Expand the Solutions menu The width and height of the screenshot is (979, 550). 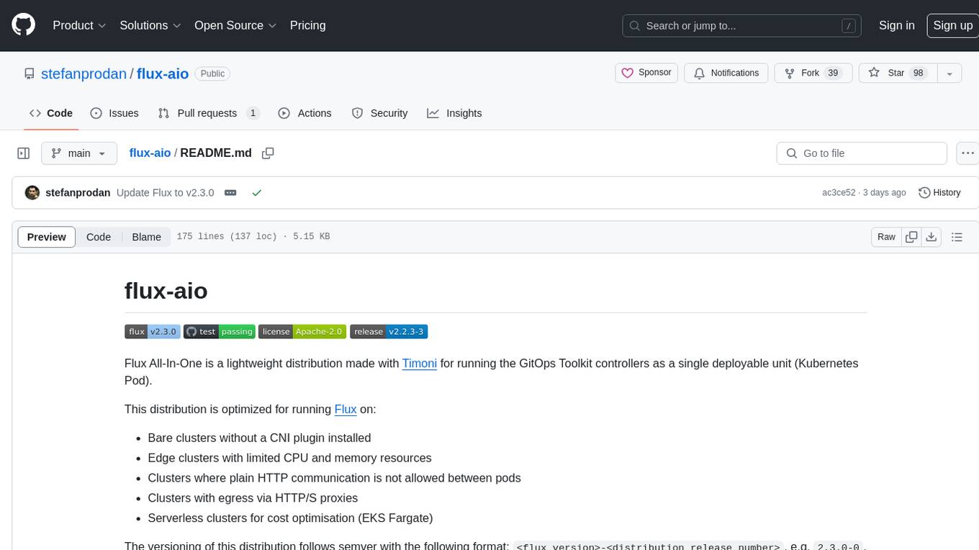tap(150, 25)
